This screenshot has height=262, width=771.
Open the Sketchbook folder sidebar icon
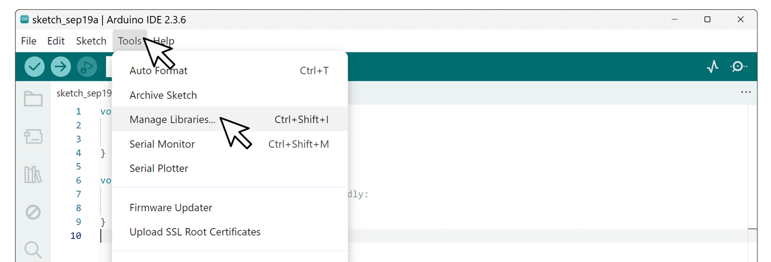(x=33, y=99)
